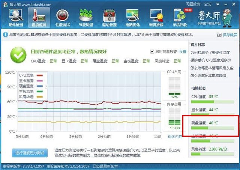Click 风扇转速 2288 progress bar
The width and height of the screenshot is (240, 170).
tap(213, 154)
